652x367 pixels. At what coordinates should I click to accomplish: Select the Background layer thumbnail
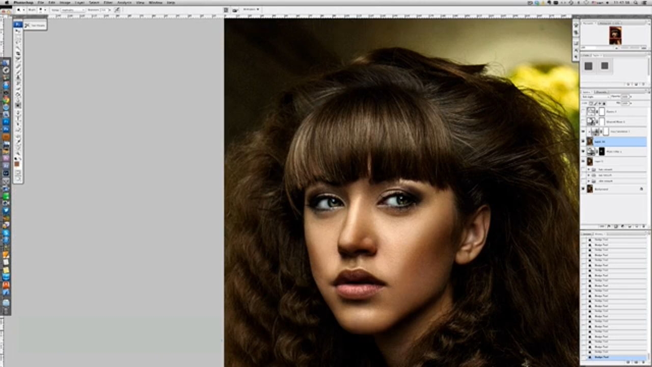590,189
